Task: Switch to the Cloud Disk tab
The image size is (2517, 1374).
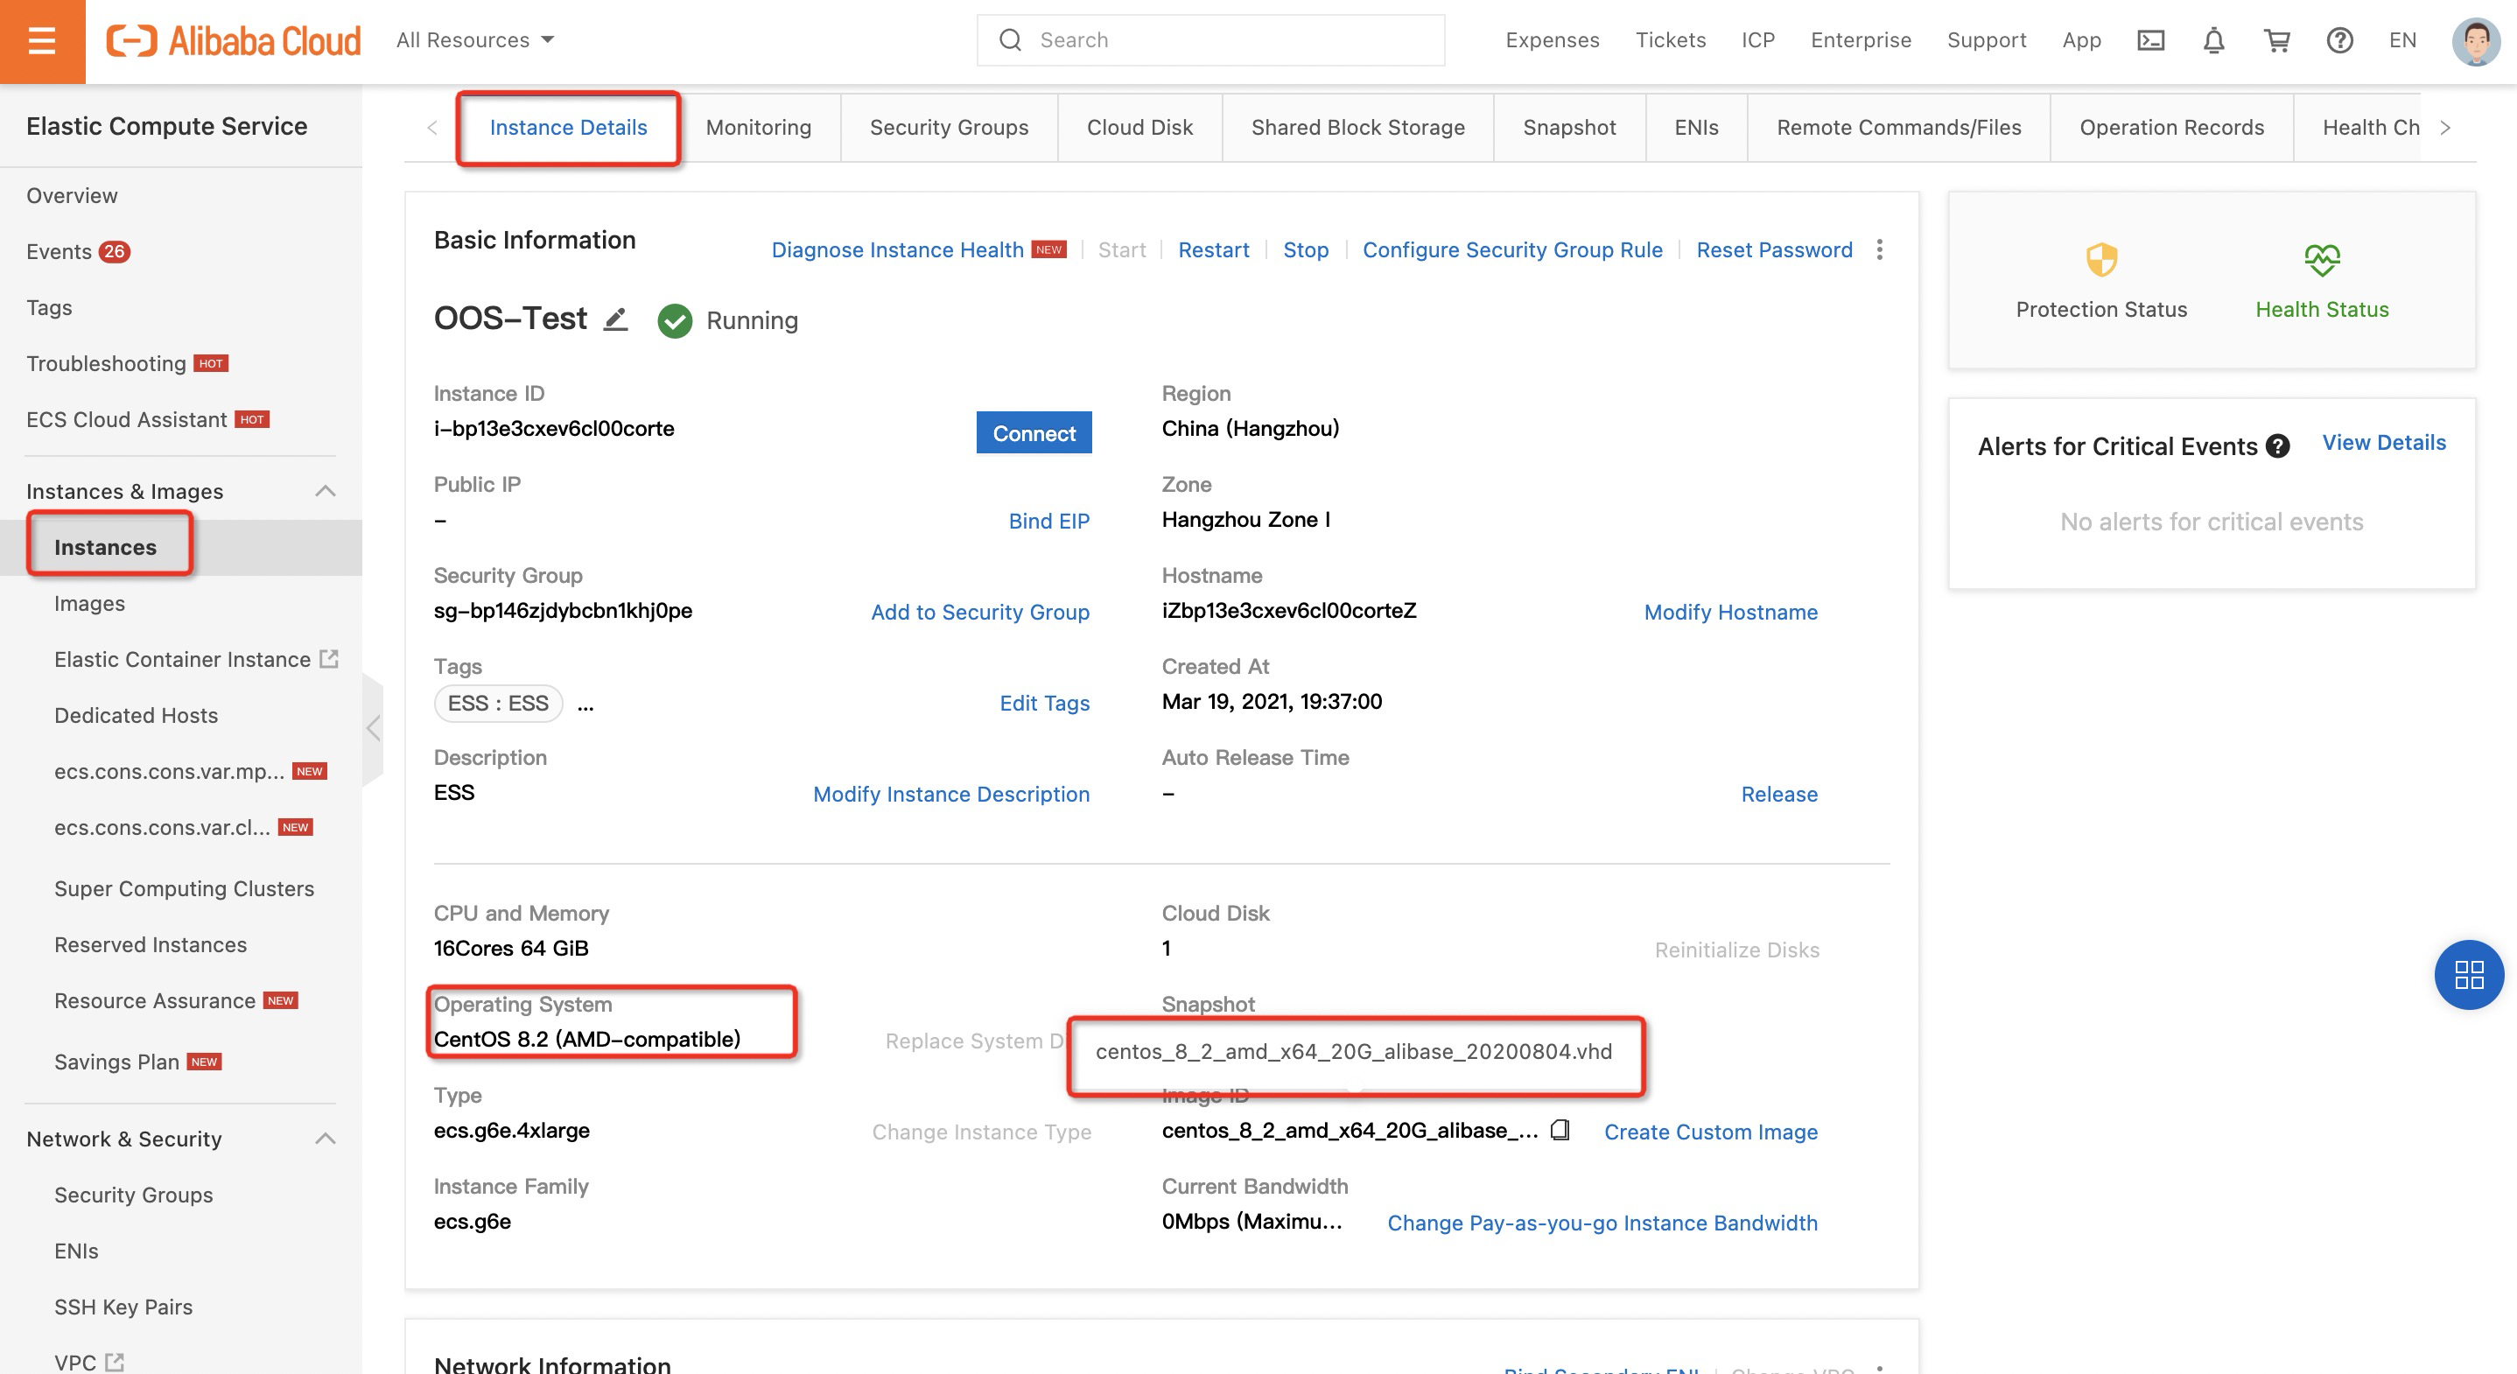Action: pyautogui.click(x=1139, y=127)
